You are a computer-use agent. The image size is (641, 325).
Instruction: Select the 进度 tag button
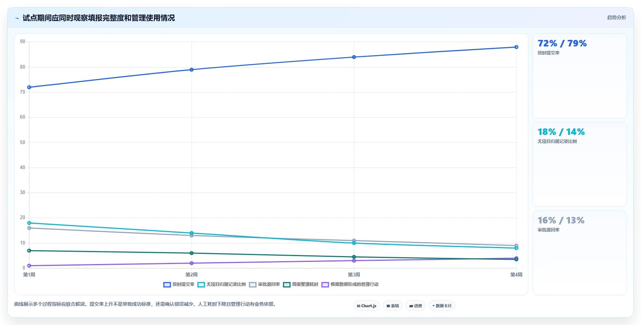pyautogui.click(x=415, y=306)
